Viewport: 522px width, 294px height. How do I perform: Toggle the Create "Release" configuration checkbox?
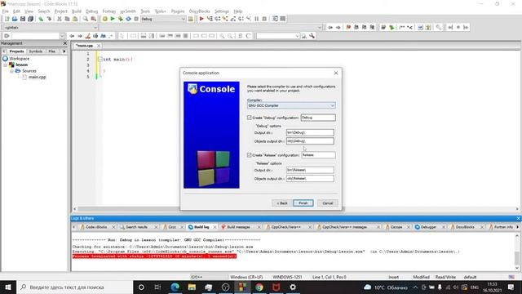(249, 155)
